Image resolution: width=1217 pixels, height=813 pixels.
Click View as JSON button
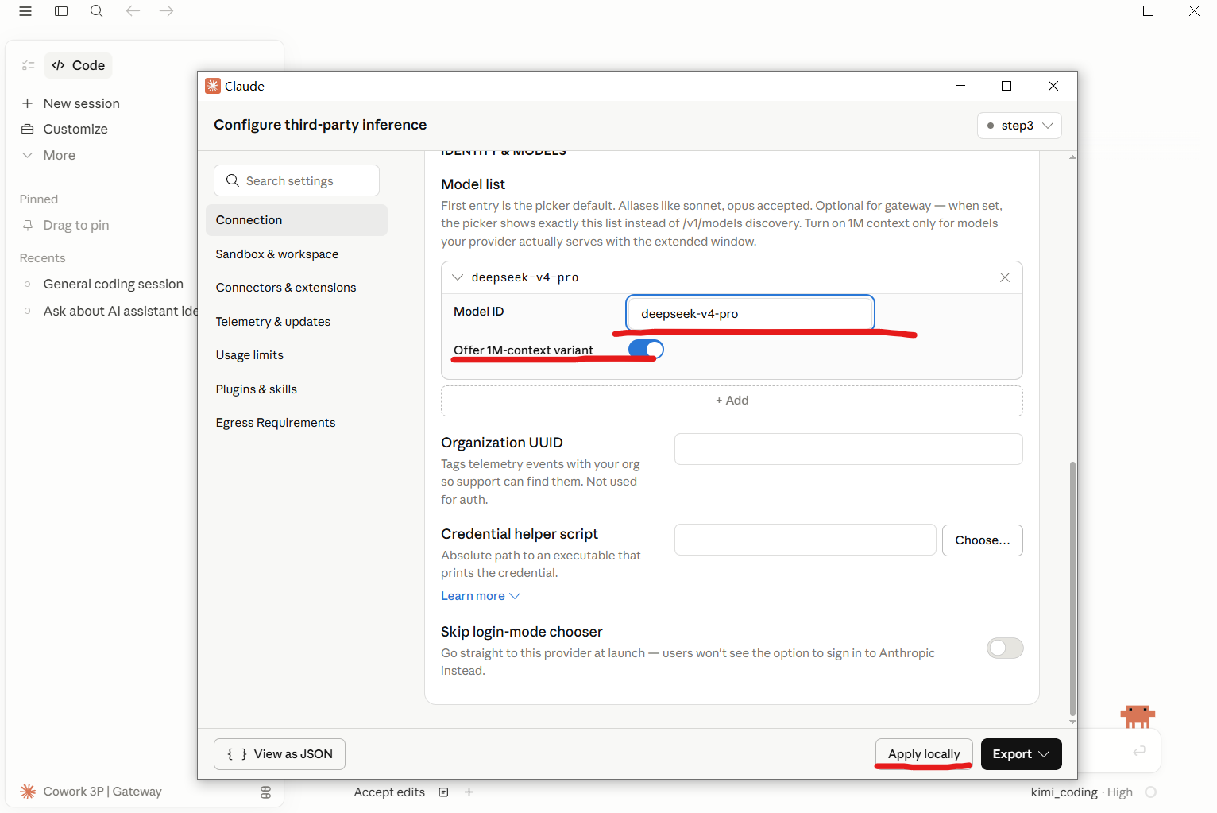coord(280,754)
